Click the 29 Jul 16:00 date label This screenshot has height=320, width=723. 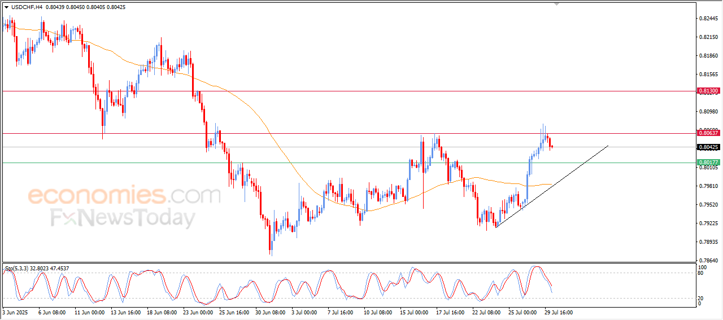559,312
